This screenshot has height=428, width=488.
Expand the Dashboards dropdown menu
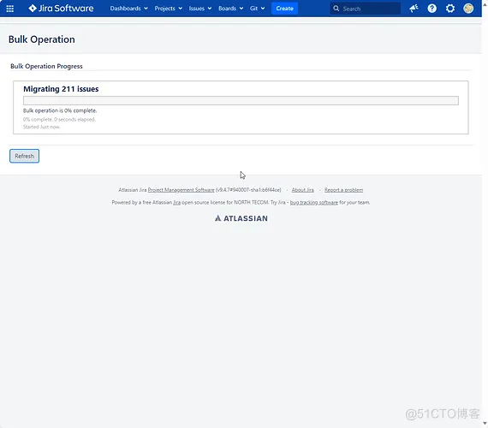pos(128,9)
